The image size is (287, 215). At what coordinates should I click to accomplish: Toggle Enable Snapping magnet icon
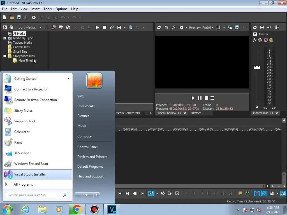point(257,193)
